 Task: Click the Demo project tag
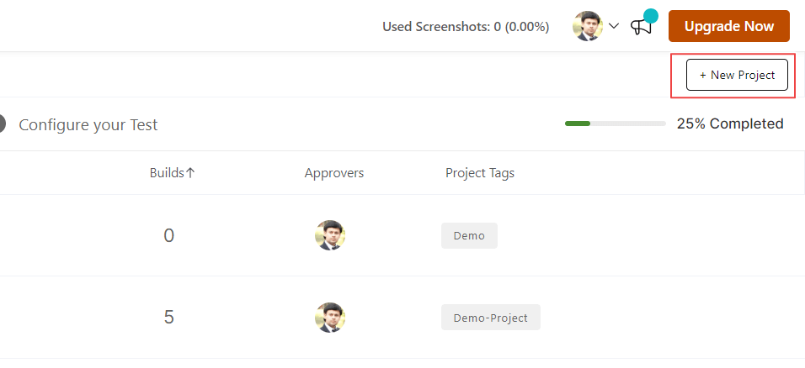(x=469, y=235)
